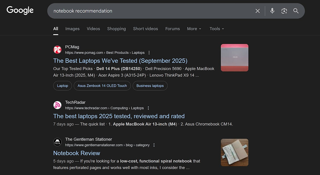This screenshot has height=175, width=320.
Task: Click the Laptop chip under PCMag
Action: pos(62,86)
